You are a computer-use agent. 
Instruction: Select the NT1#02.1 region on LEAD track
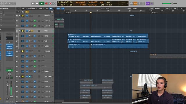click(x=108, y=36)
